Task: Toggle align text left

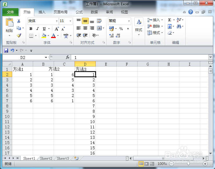Action: (x=79, y=28)
